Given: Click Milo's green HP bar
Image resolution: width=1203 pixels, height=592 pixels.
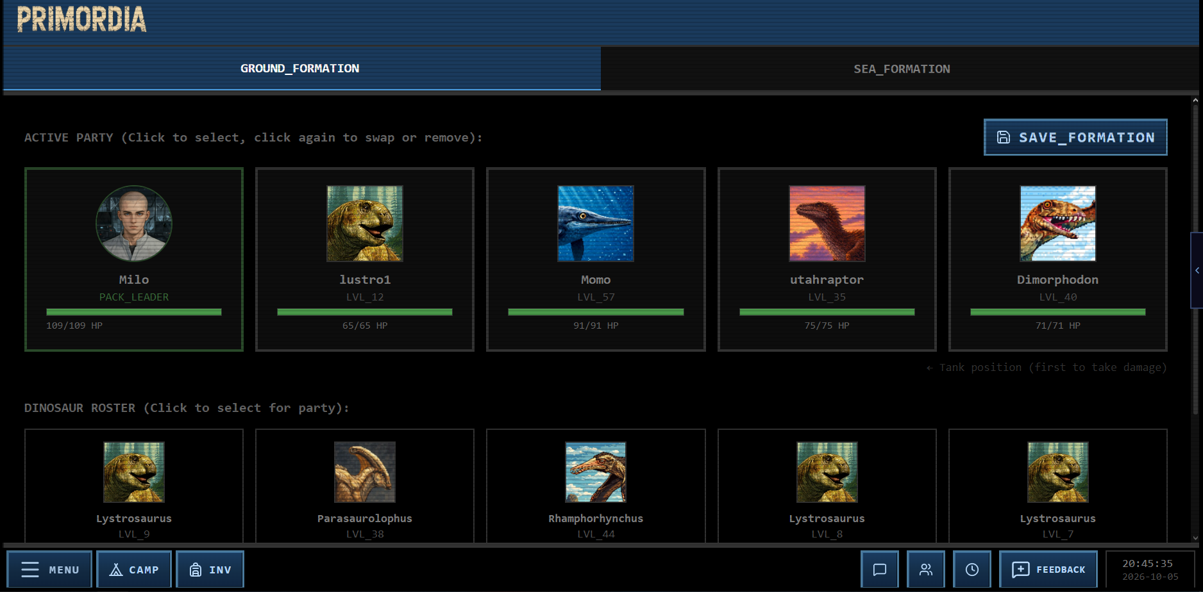Looking at the screenshot, I should click(x=134, y=312).
